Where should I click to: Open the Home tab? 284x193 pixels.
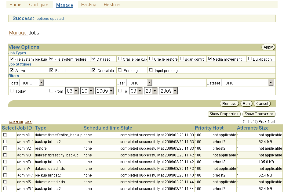(15, 5)
